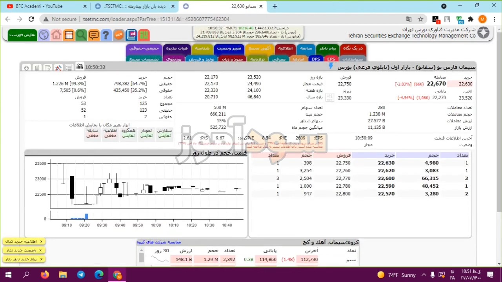Click the list view icon beside the bar chart icon
The image size is (502, 282).
(x=69, y=68)
